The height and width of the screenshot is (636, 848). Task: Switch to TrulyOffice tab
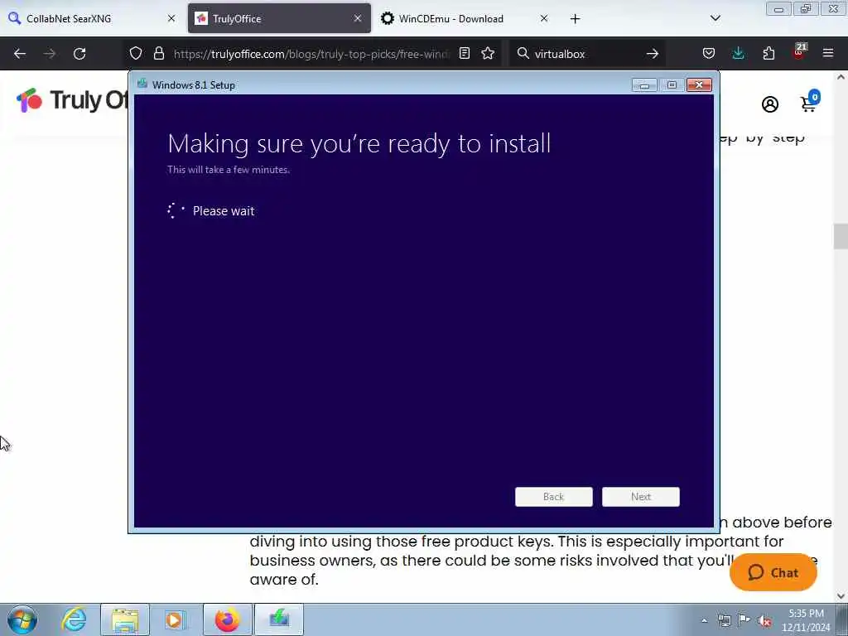pos(279,18)
